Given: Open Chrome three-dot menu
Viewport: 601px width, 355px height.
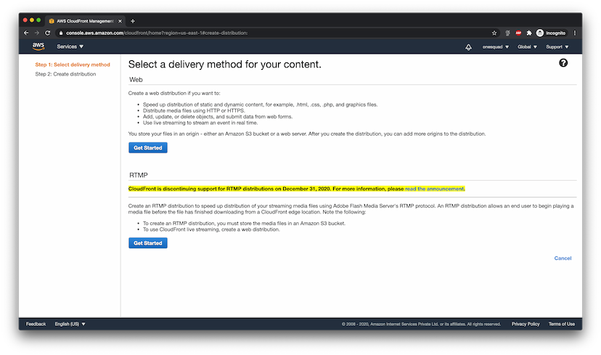Looking at the screenshot, I should tap(575, 33).
